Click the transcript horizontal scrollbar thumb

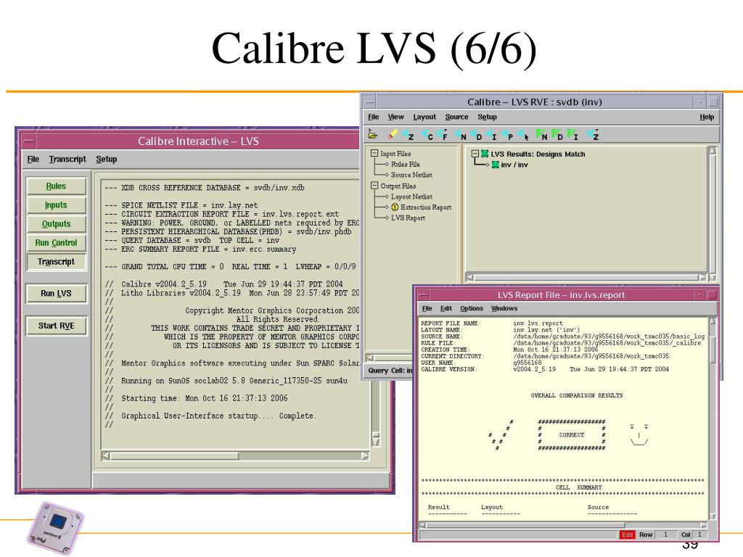174,456
